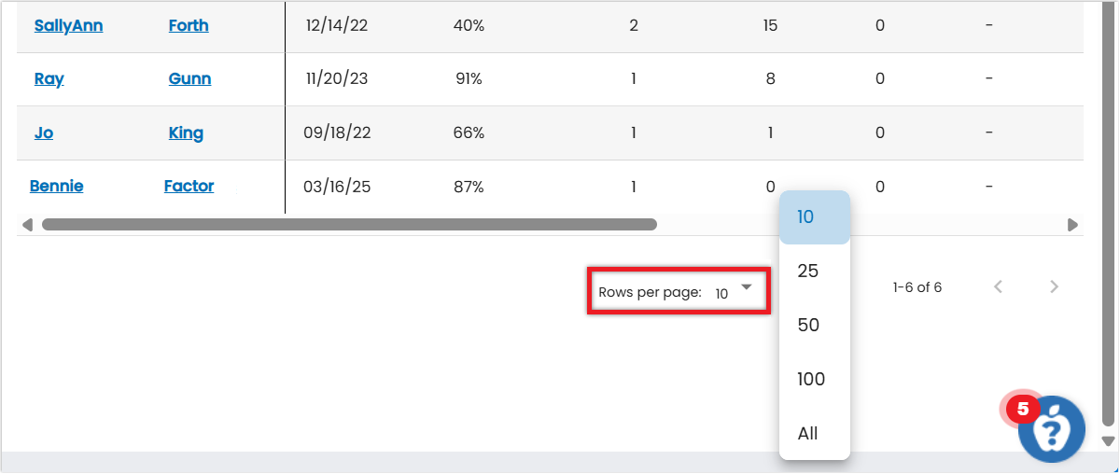Click horizontal scrollbar left arrow
1120x474 pixels.
pyautogui.click(x=27, y=225)
